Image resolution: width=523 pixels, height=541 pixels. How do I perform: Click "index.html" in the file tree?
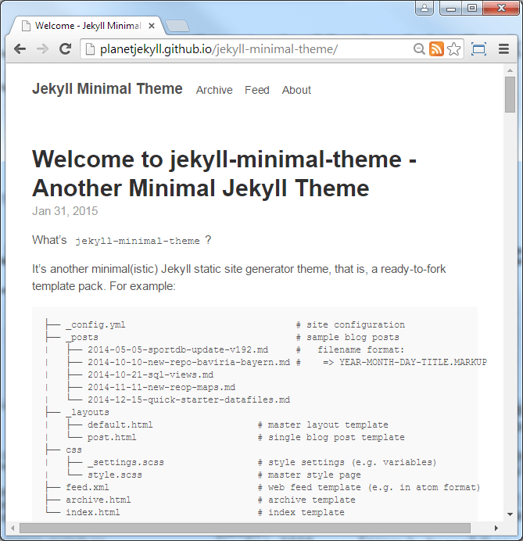point(93,512)
